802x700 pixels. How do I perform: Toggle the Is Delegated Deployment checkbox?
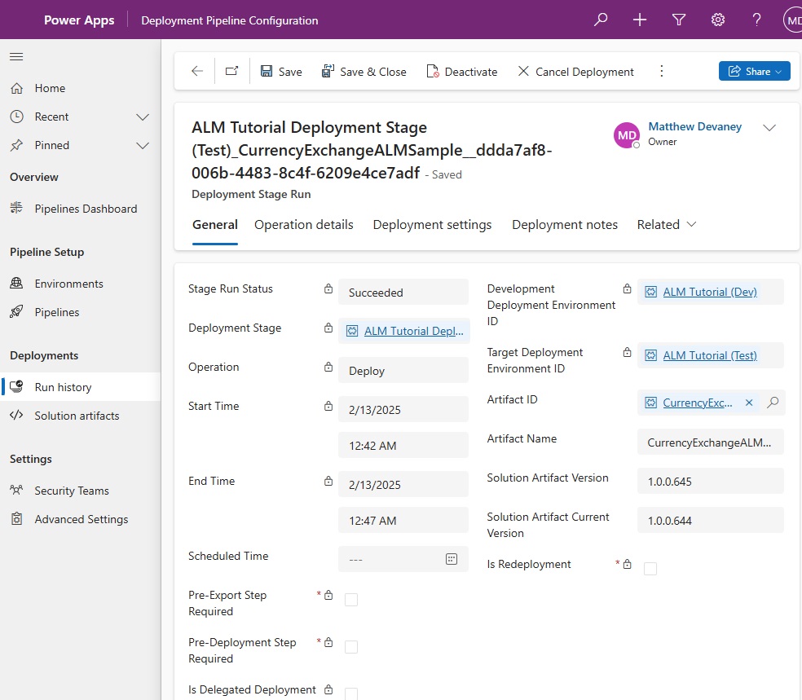coord(351,693)
